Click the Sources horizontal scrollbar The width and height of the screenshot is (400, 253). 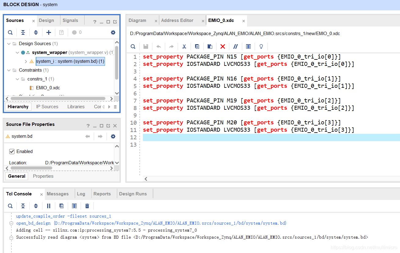58,99
